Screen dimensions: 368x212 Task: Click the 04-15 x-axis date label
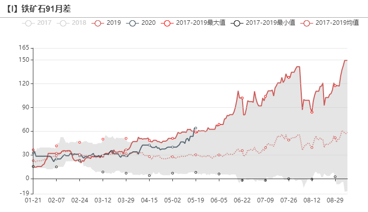(x=149, y=200)
